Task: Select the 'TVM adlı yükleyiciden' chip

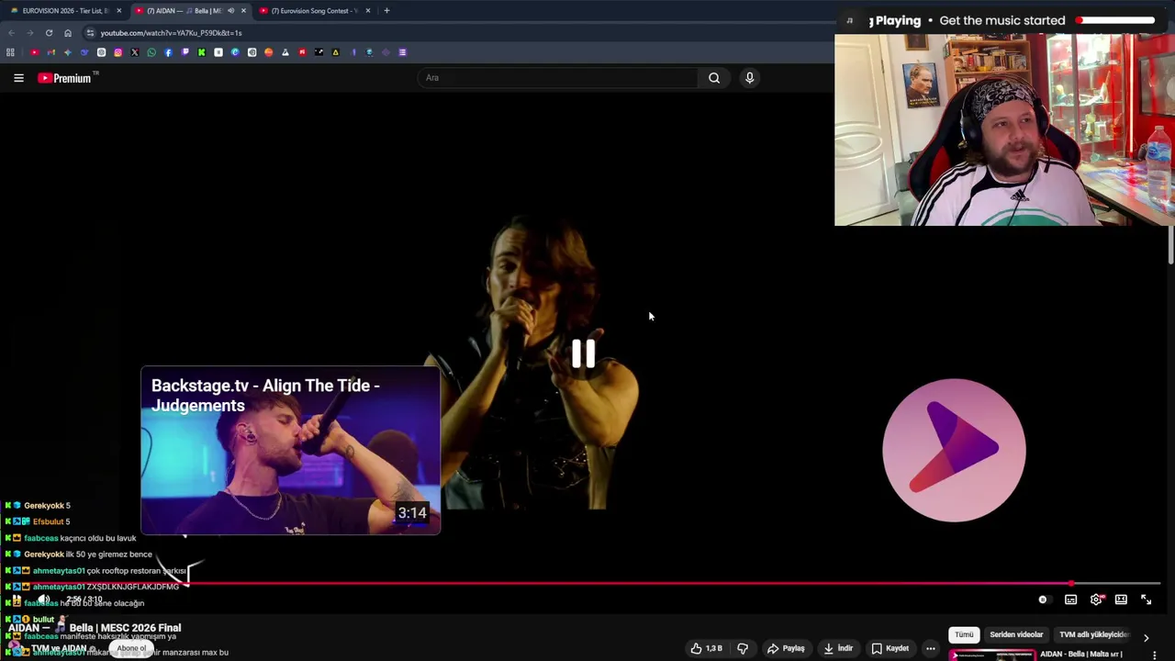Action: click(1093, 634)
